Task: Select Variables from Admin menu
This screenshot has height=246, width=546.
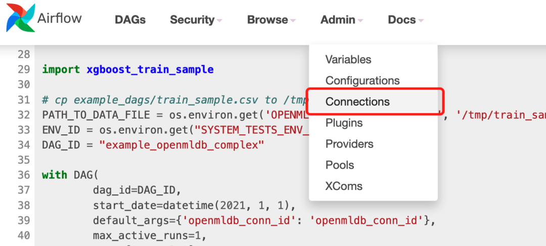Action: 348,60
